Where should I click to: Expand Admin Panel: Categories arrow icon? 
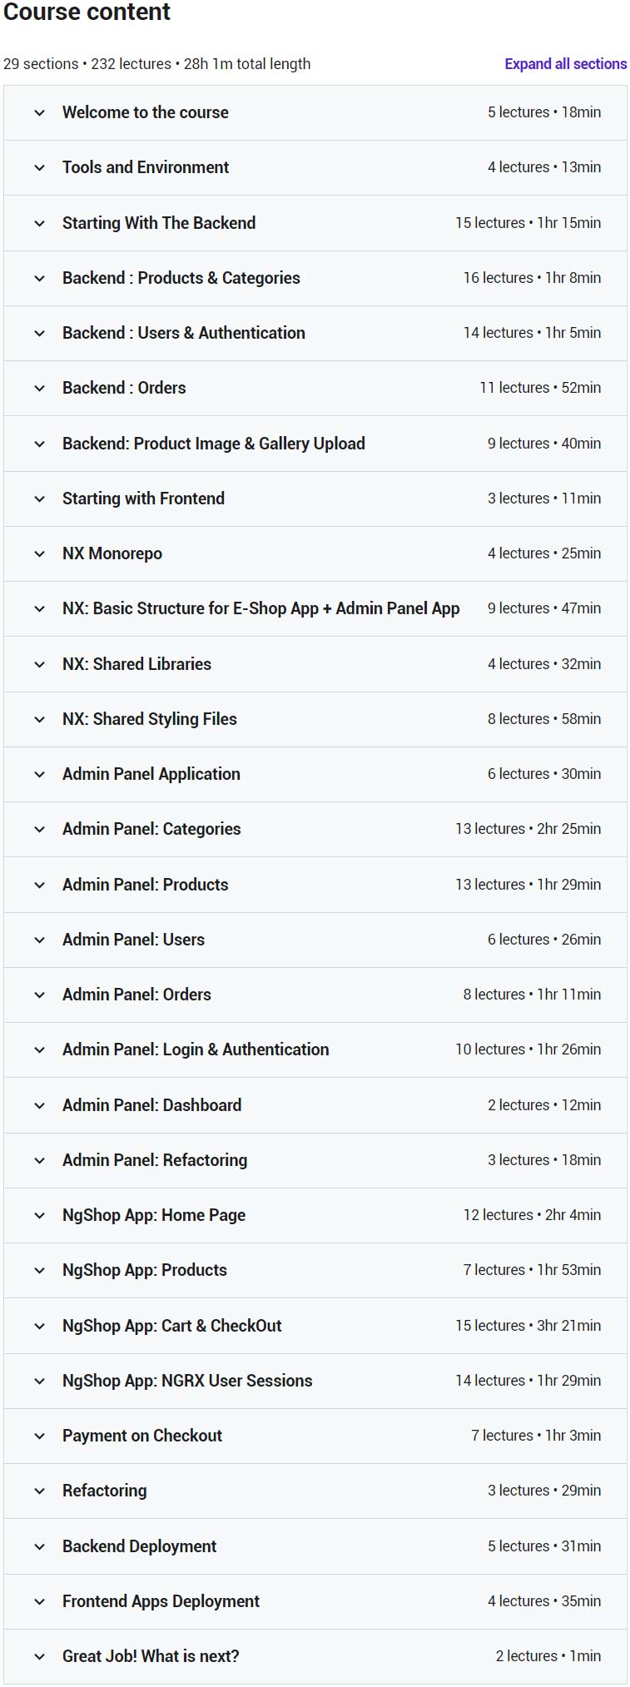(x=39, y=829)
